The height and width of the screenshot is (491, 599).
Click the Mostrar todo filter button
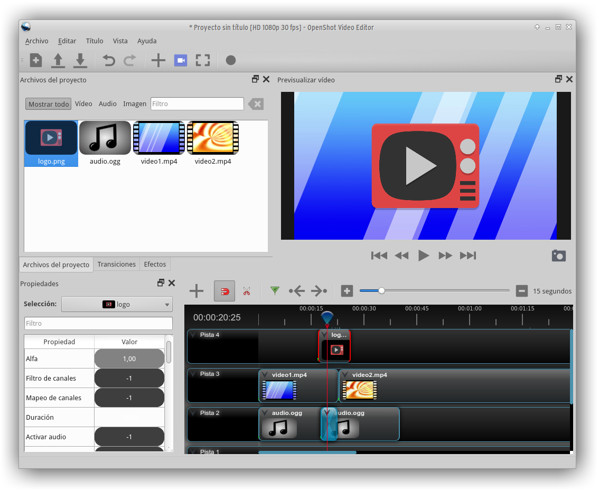tap(49, 104)
